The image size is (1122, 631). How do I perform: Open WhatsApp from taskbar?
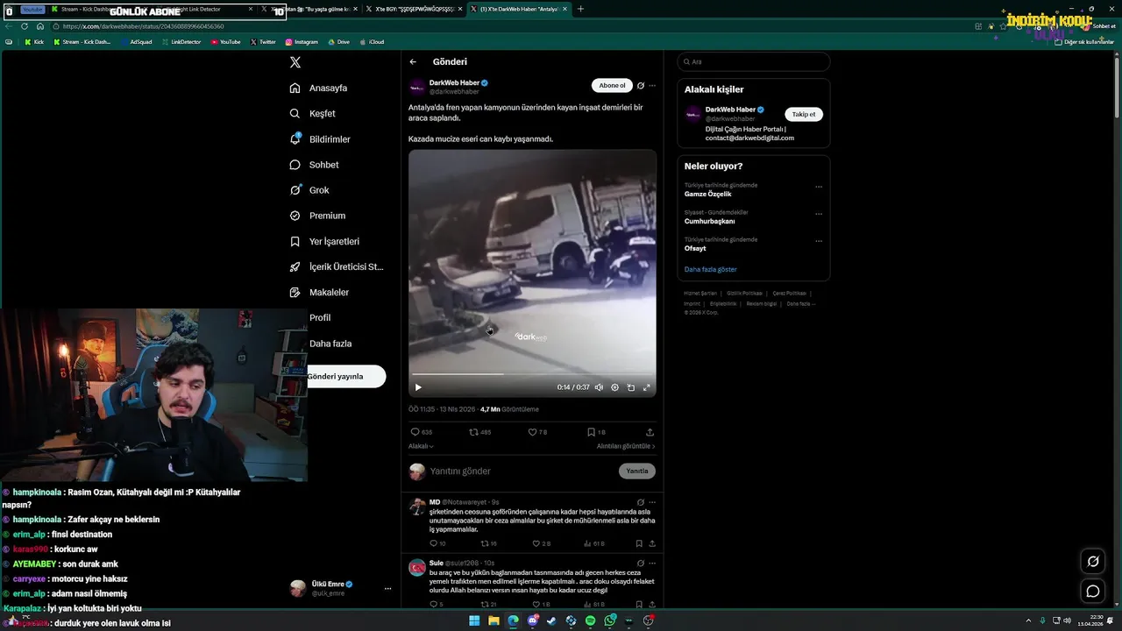tap(609, 620)
